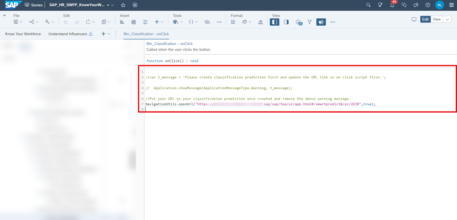
Task: Click the Copy icon under Edit
Action: pyautogui.click(x=104, y=22)
